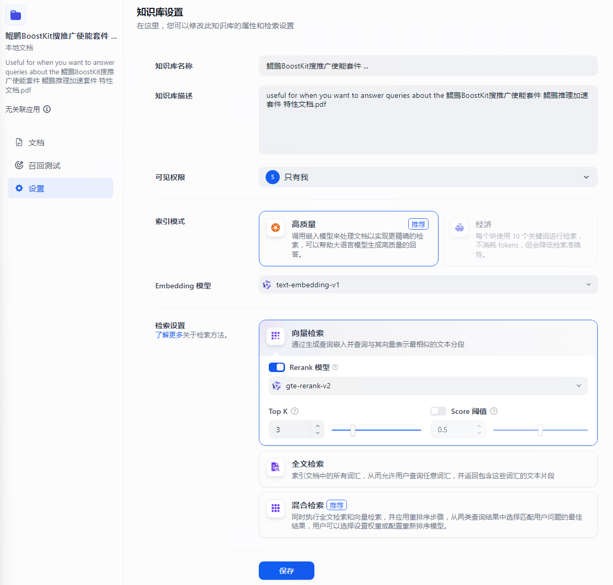Click the Score threshold slider handle

point(540,430)
